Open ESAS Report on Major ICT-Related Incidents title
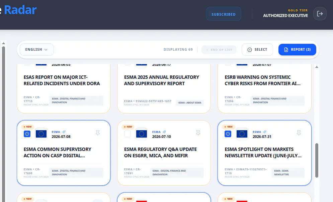The image size is (333, 202). [x=62, y=80]
